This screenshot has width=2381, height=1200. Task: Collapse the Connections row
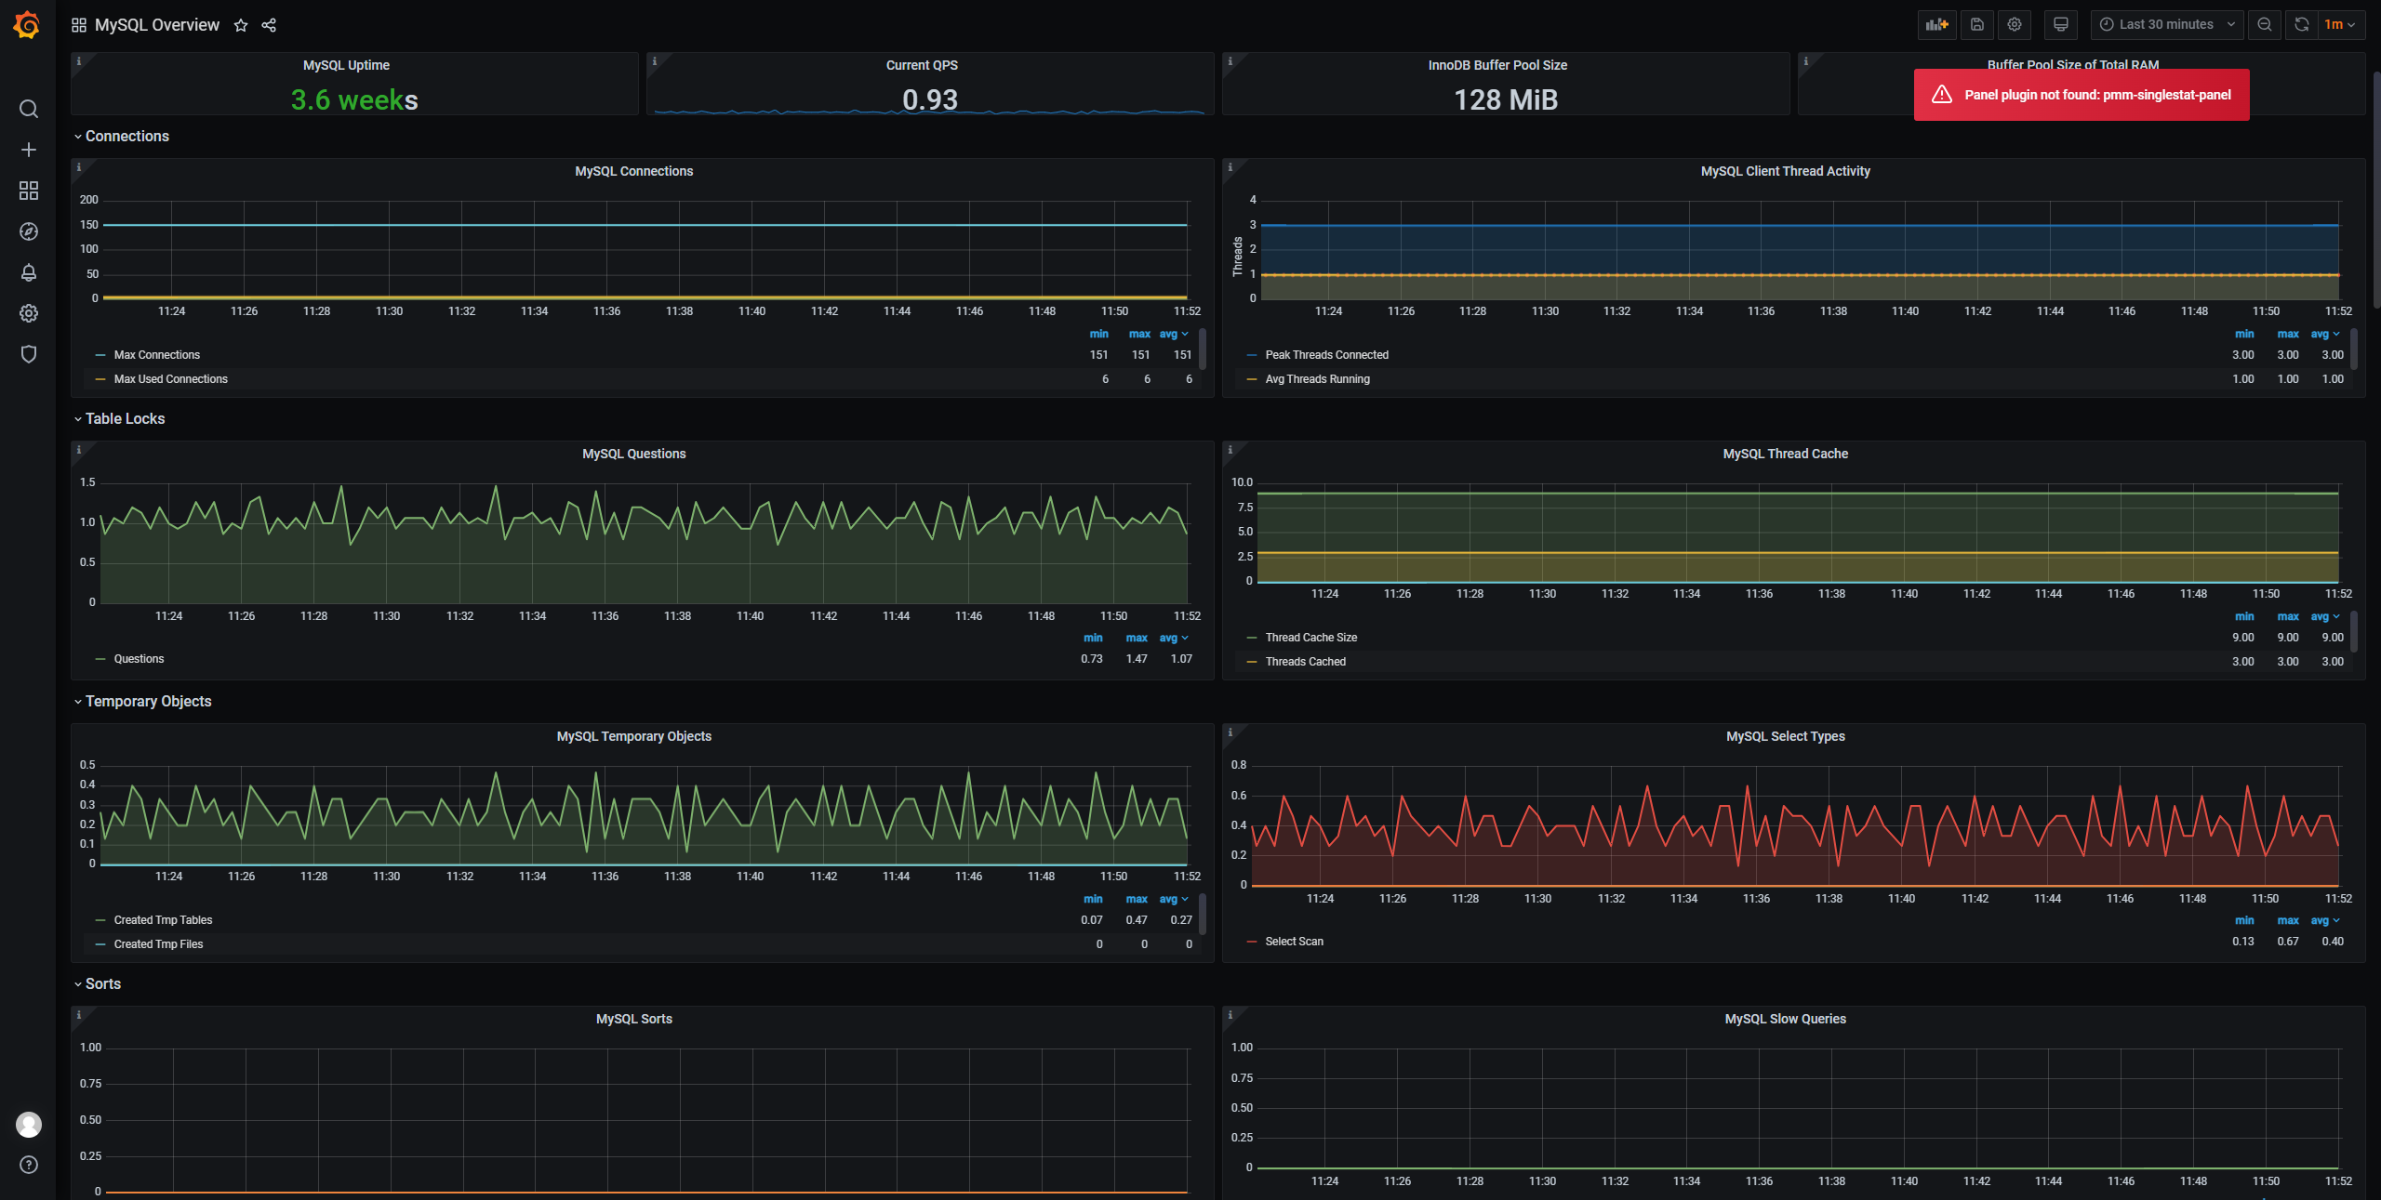pyautogui.click(x=126, y=137)
